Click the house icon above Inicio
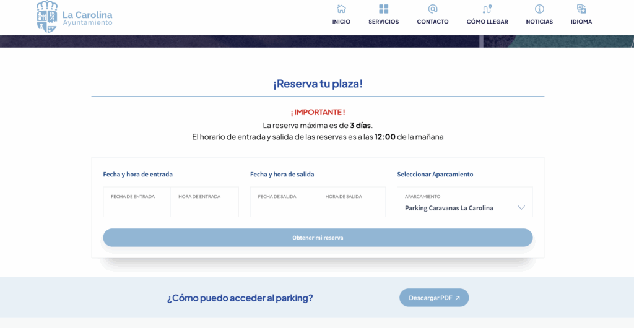 pyautogui.click(x=341, y=9)
